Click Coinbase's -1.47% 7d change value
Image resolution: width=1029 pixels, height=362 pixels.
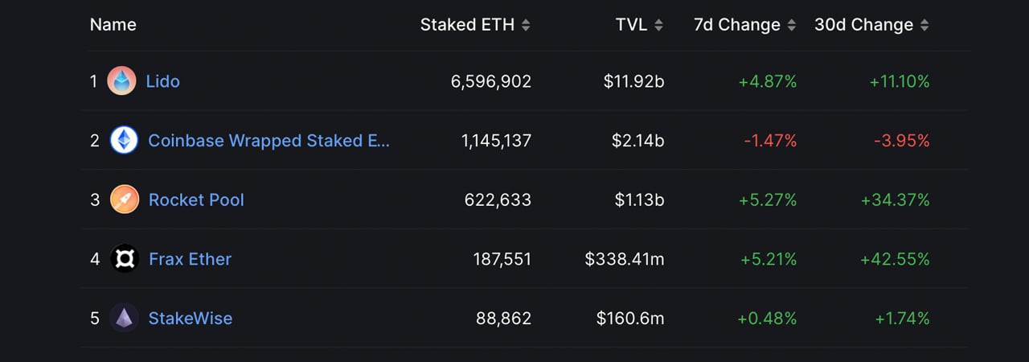coord(770,141)
